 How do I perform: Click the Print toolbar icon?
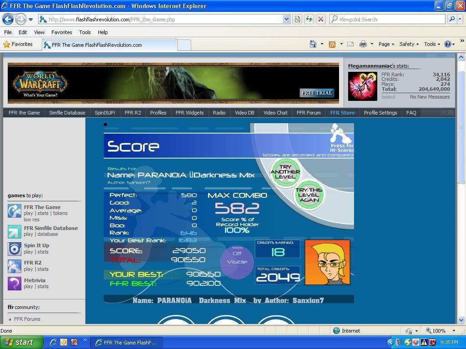tap(363, 44)
